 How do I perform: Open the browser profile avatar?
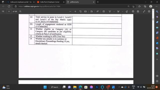pyautogui.click(x=151, y=6)
